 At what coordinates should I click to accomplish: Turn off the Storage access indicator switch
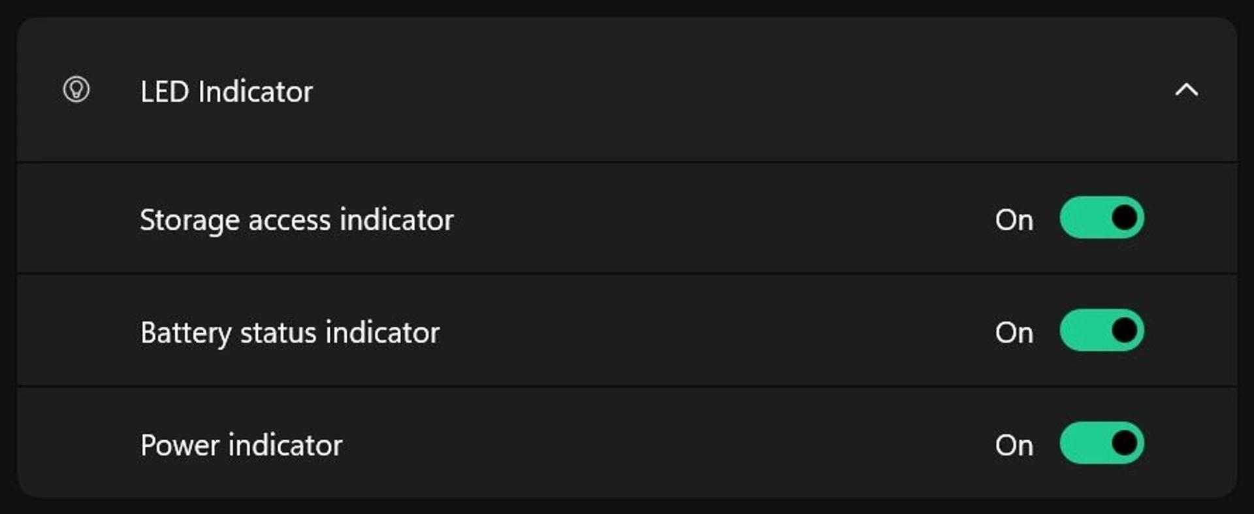point(1101,218)
